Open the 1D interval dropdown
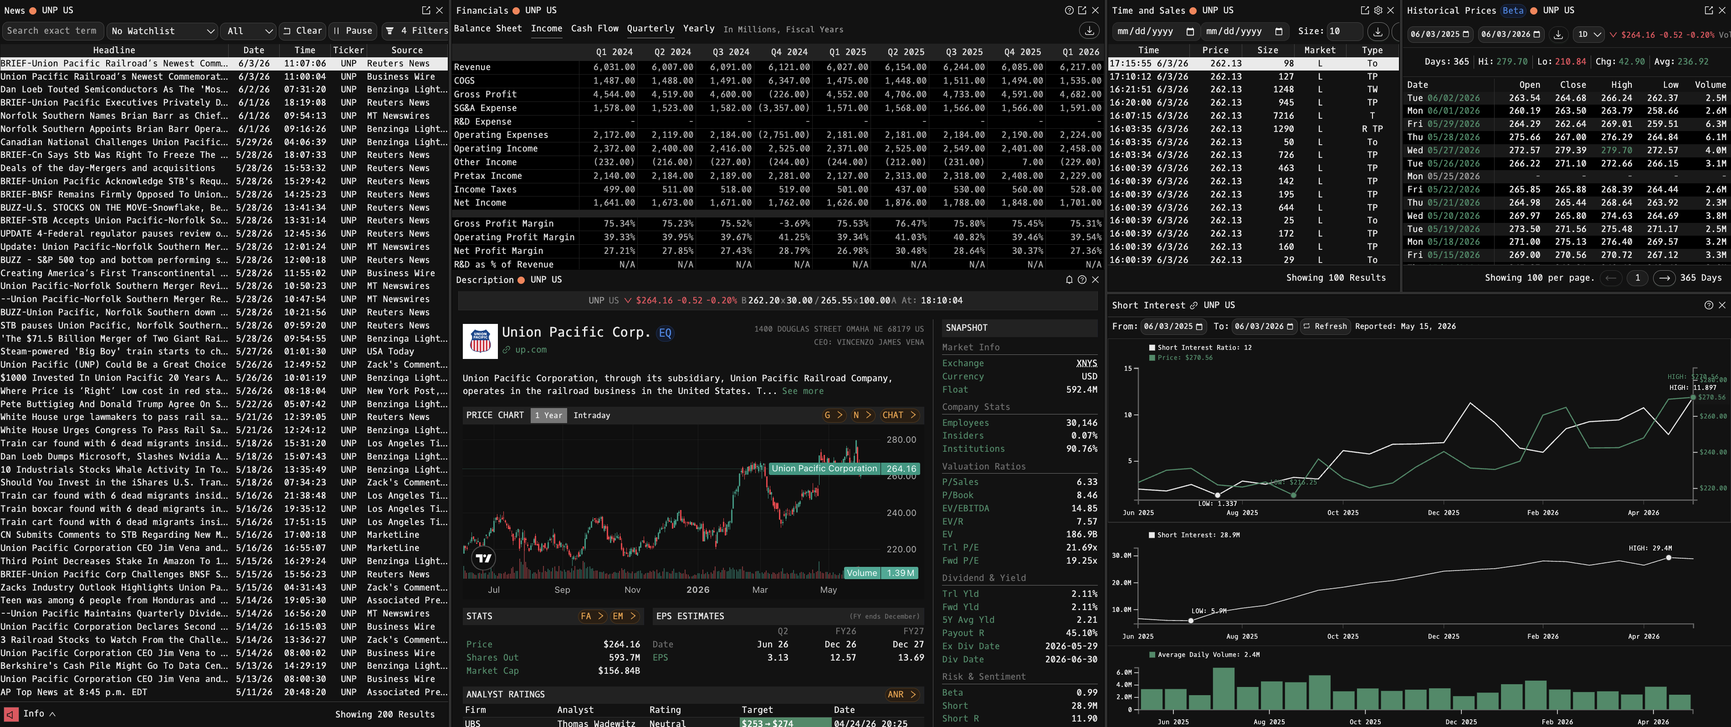This screenshot has width=1731, height=727. [1589, 34]
